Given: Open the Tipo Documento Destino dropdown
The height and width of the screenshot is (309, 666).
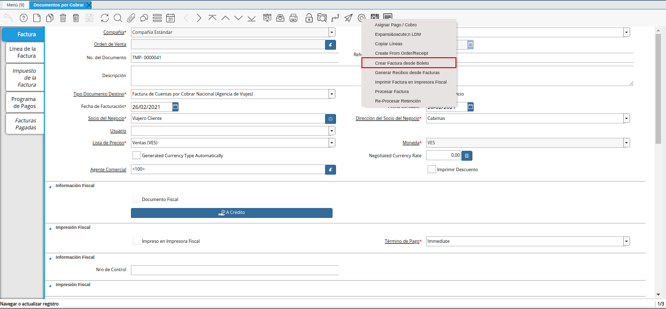Looking at the screenshot, I should point(332,94).
